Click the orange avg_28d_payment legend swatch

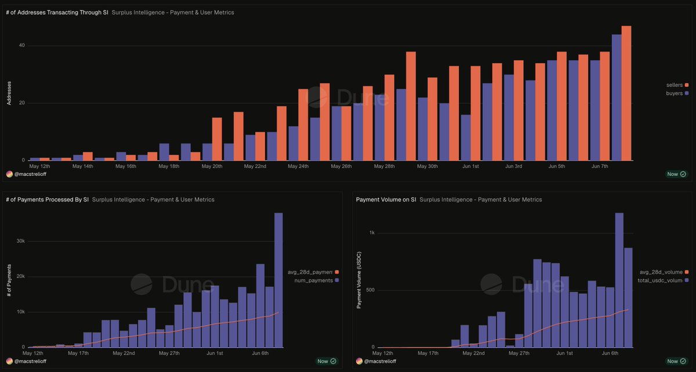point(336,272)
